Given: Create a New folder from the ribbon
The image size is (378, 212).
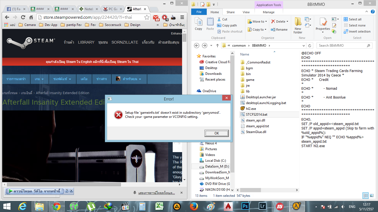Looking at the screenshot, I should point(298,25).
